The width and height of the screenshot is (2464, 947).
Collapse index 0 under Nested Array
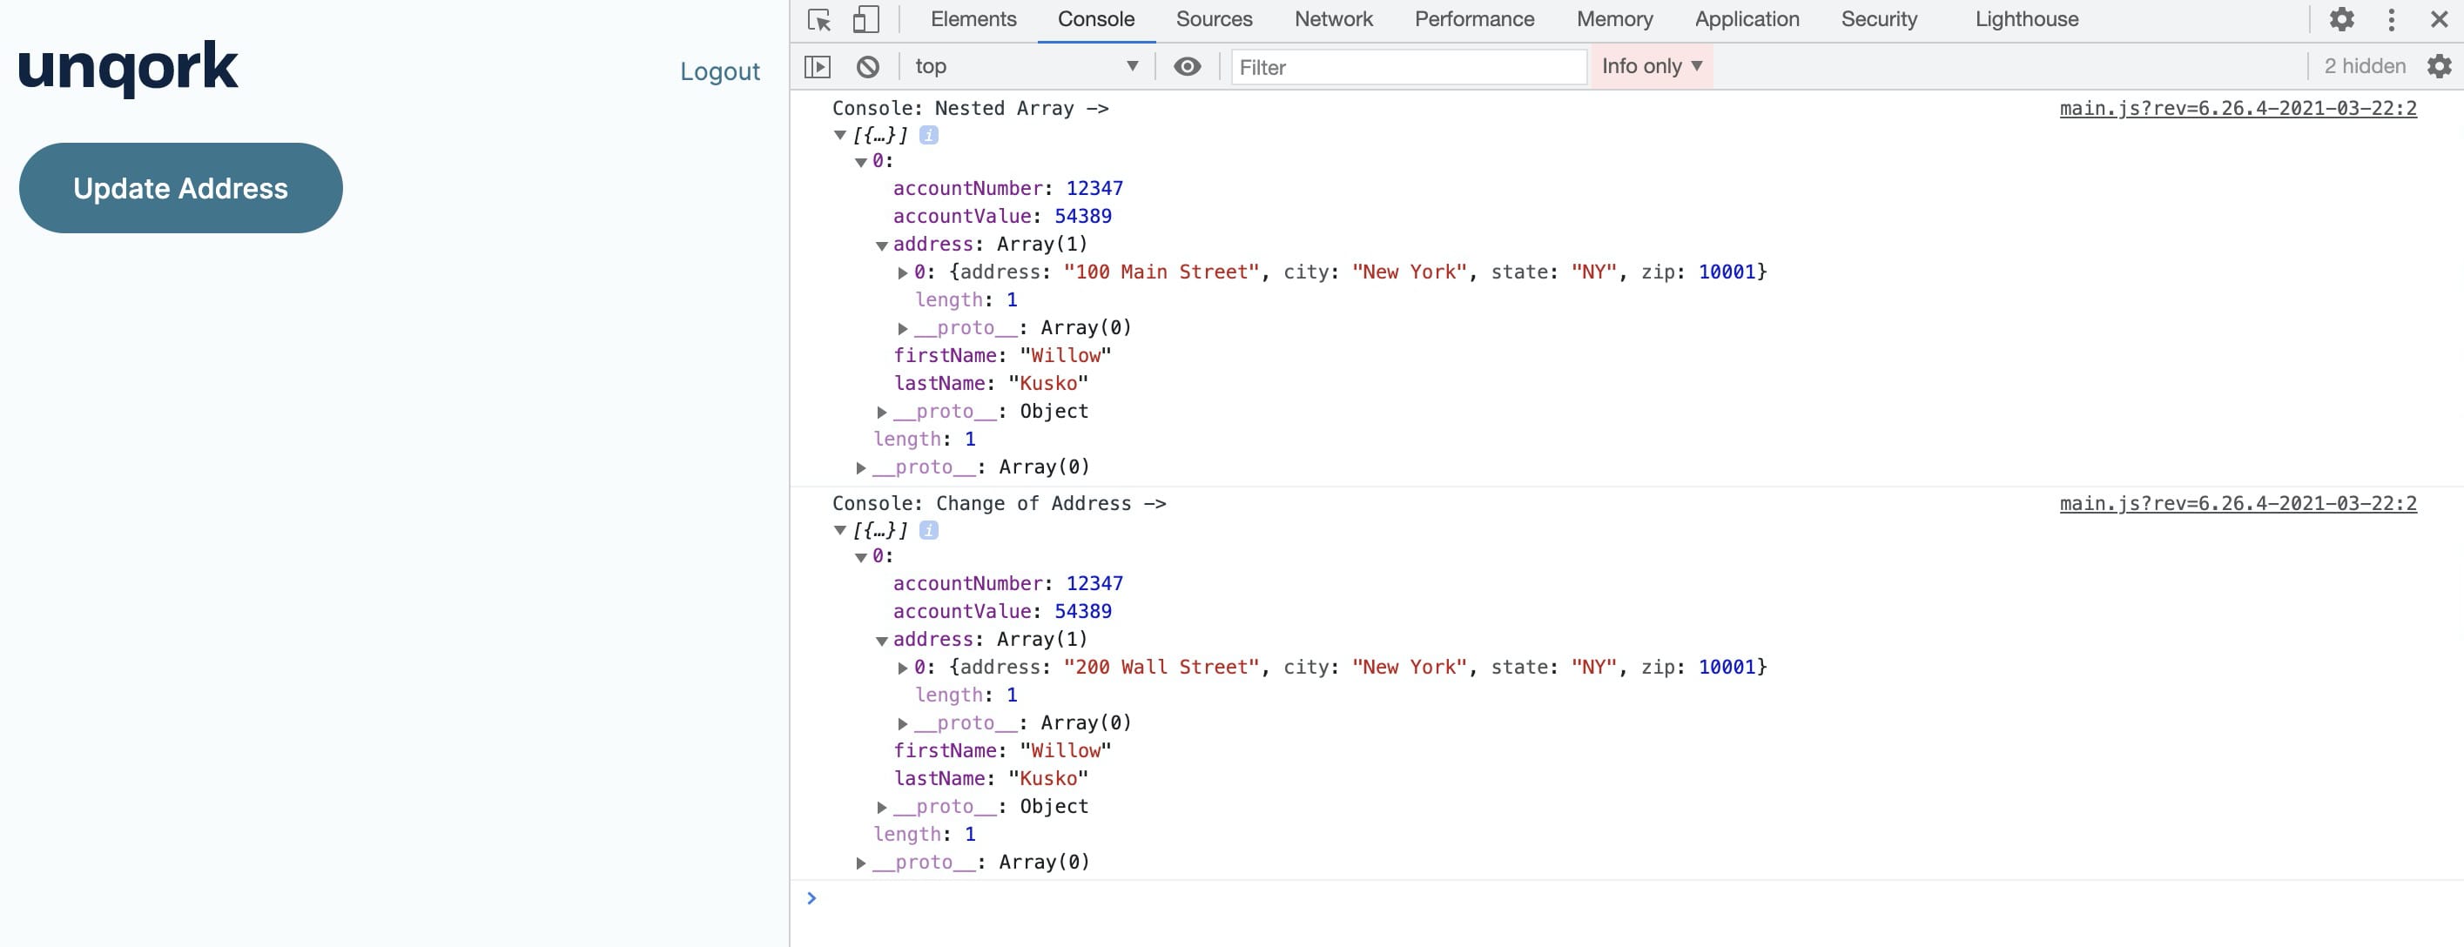861,162
